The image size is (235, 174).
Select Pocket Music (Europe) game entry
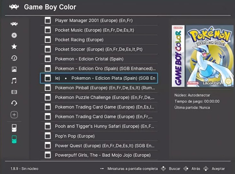pos(99,30)
